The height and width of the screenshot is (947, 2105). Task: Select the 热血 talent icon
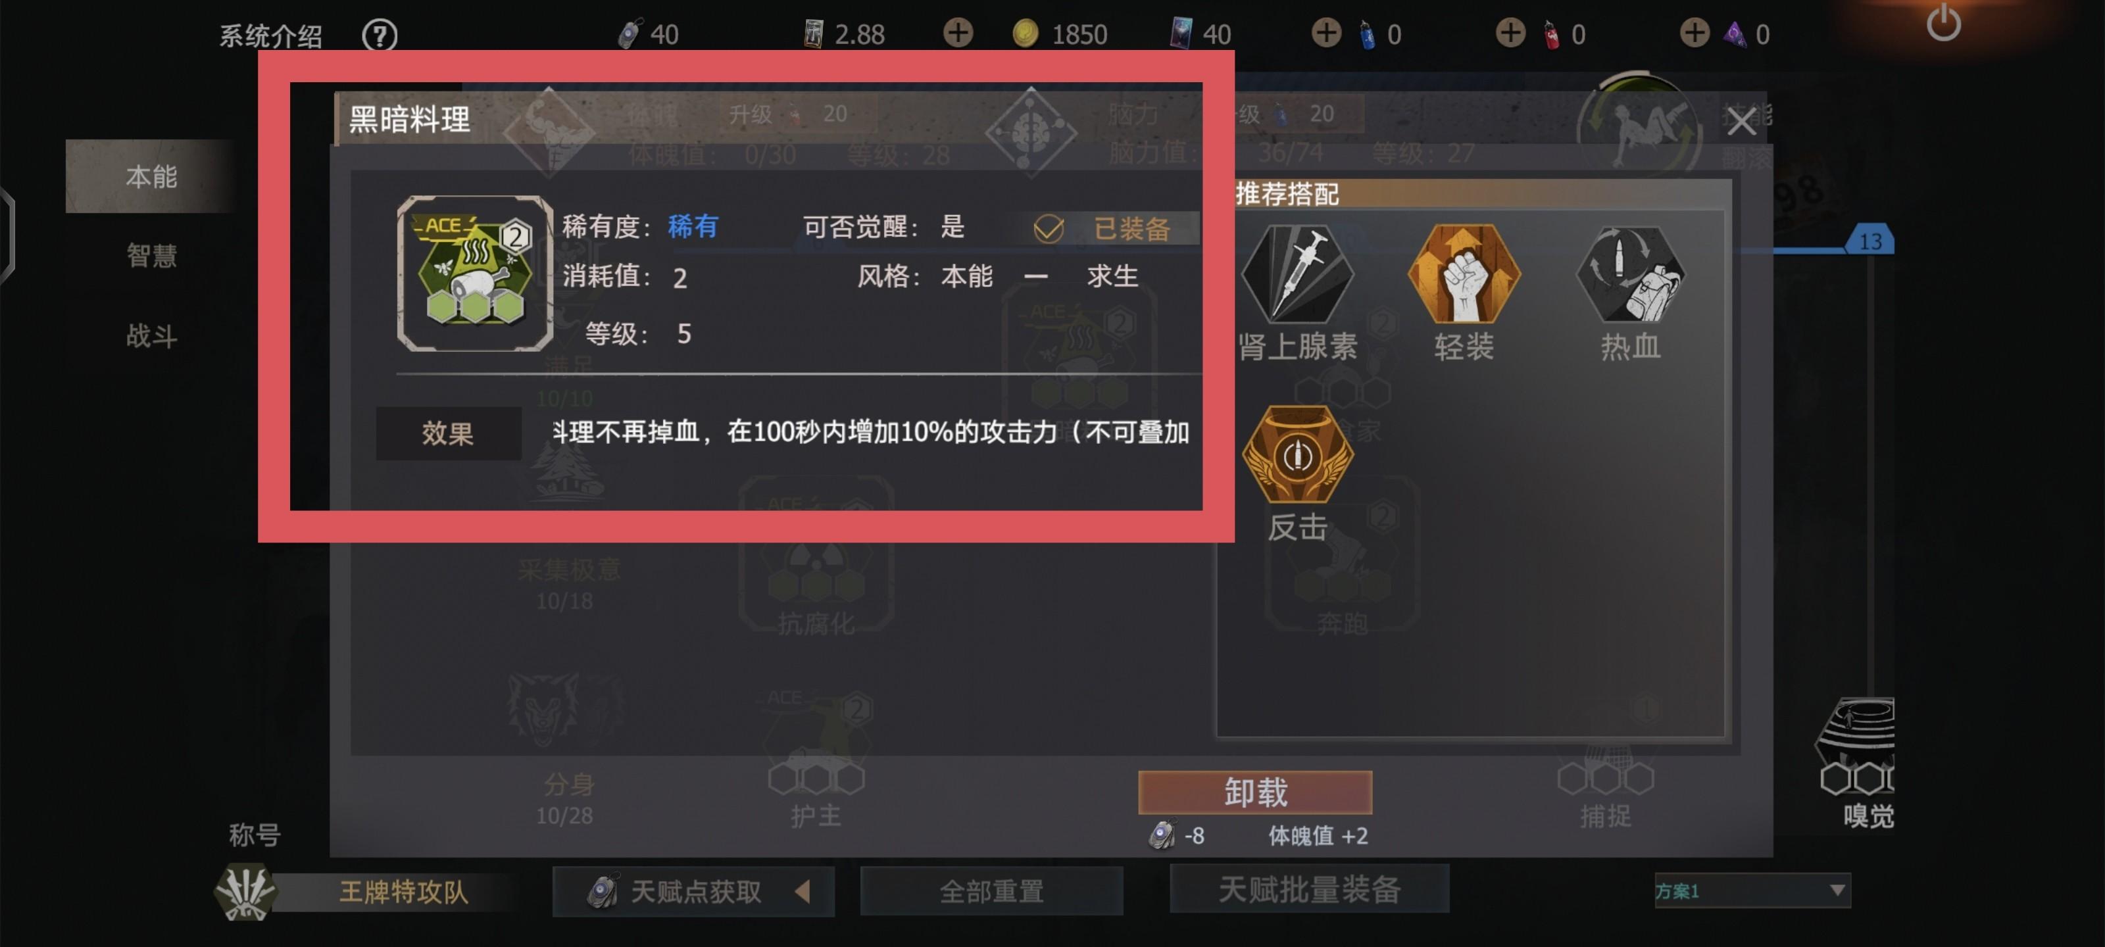point(1629,273)
